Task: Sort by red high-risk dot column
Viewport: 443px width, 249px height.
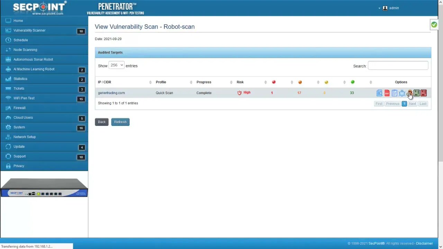Action: (x=281, y=82)
